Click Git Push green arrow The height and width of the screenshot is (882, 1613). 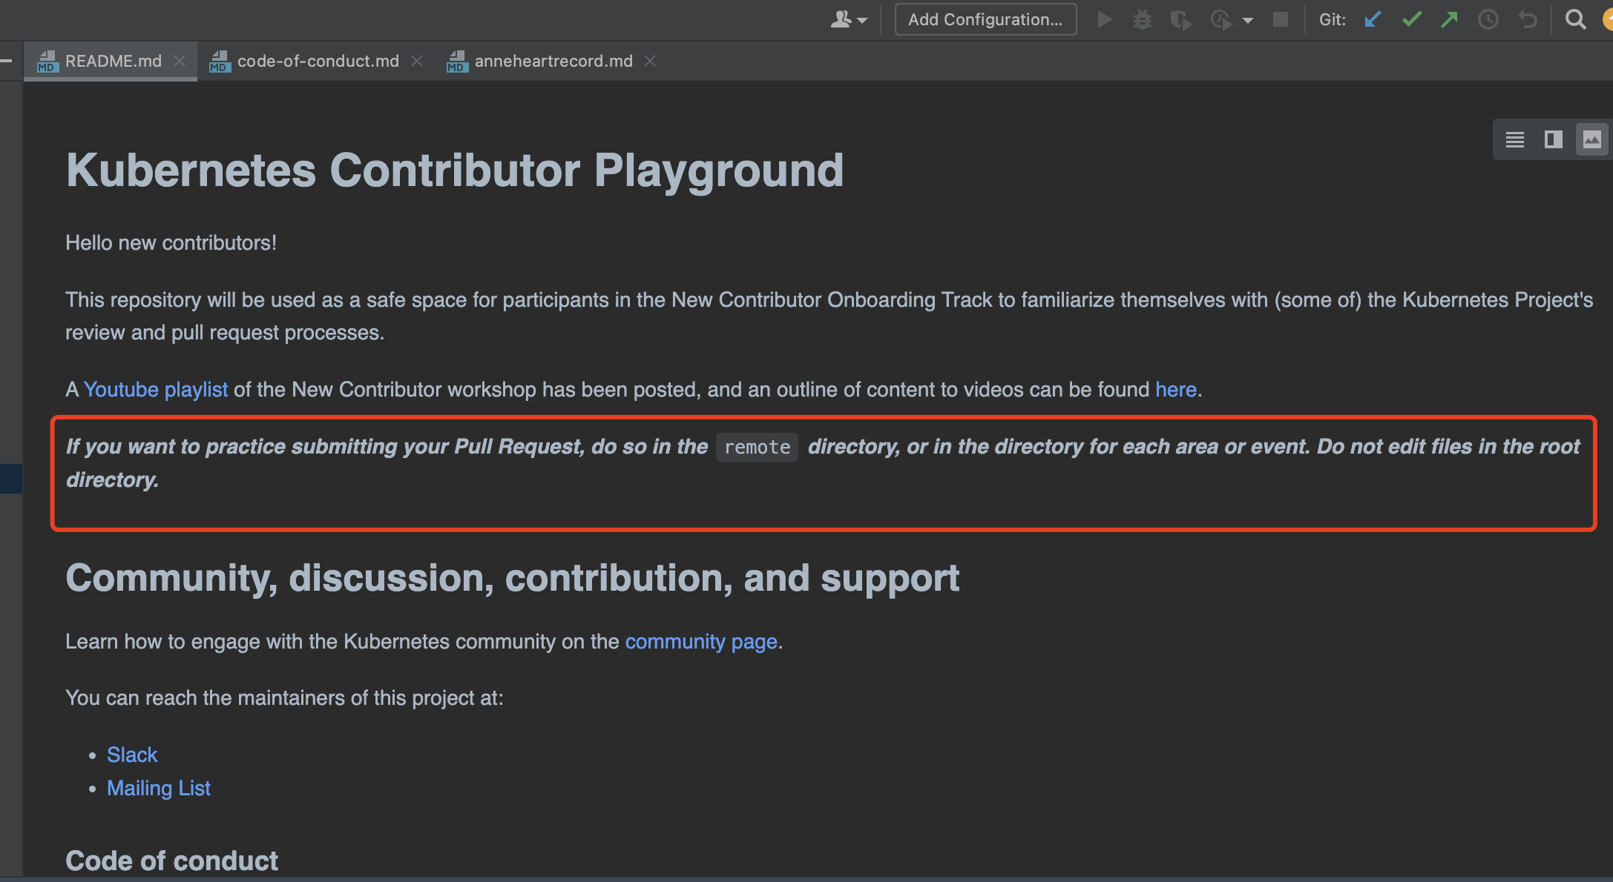(x=1450, y=19)
